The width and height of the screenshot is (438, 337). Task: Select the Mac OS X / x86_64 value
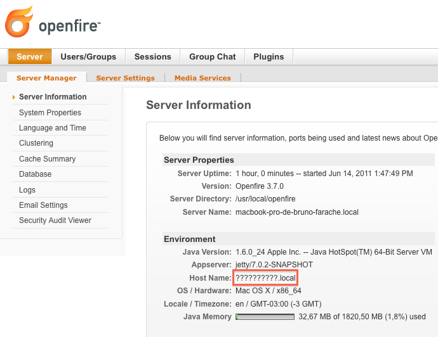point(269,291)
